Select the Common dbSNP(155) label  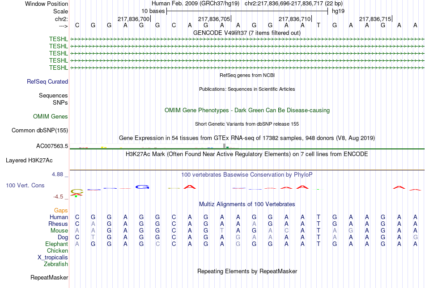tap(39, 130)
